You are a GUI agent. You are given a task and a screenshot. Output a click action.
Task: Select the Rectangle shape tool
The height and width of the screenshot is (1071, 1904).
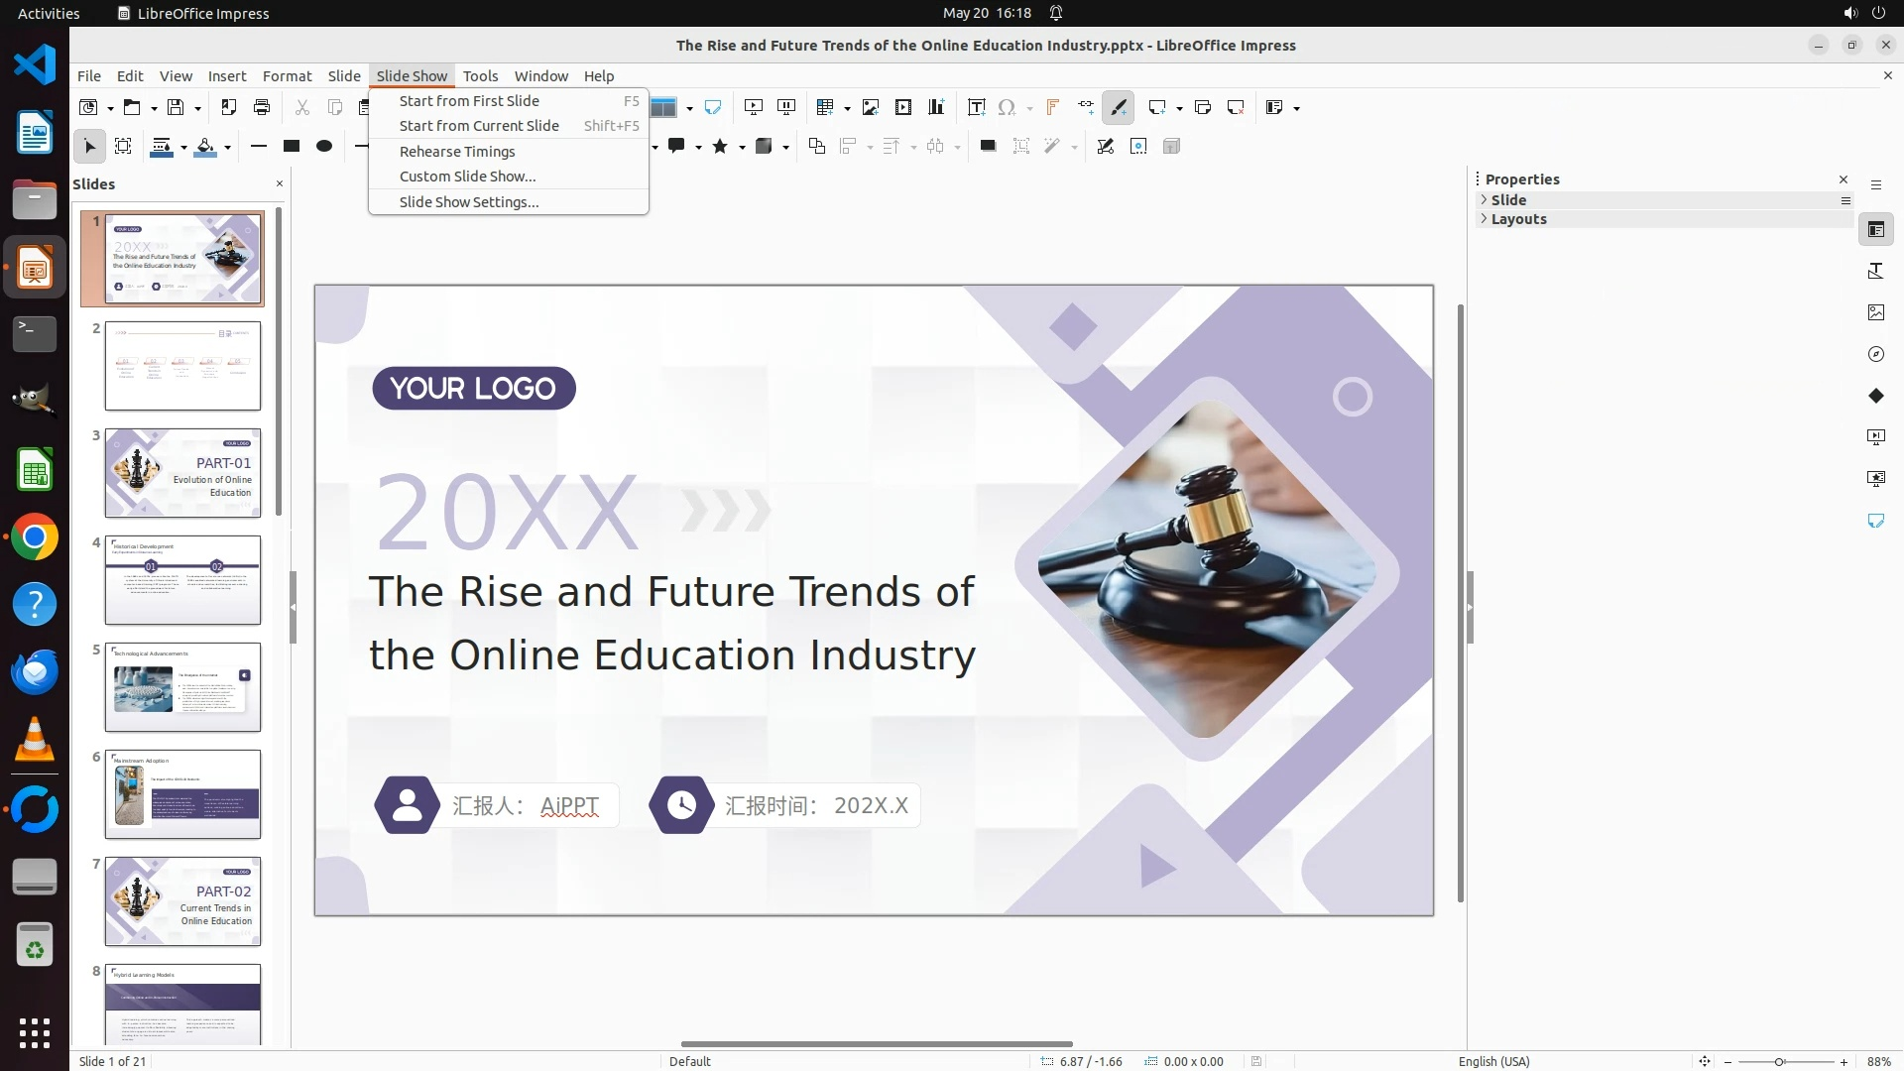[x=292, y=147]
